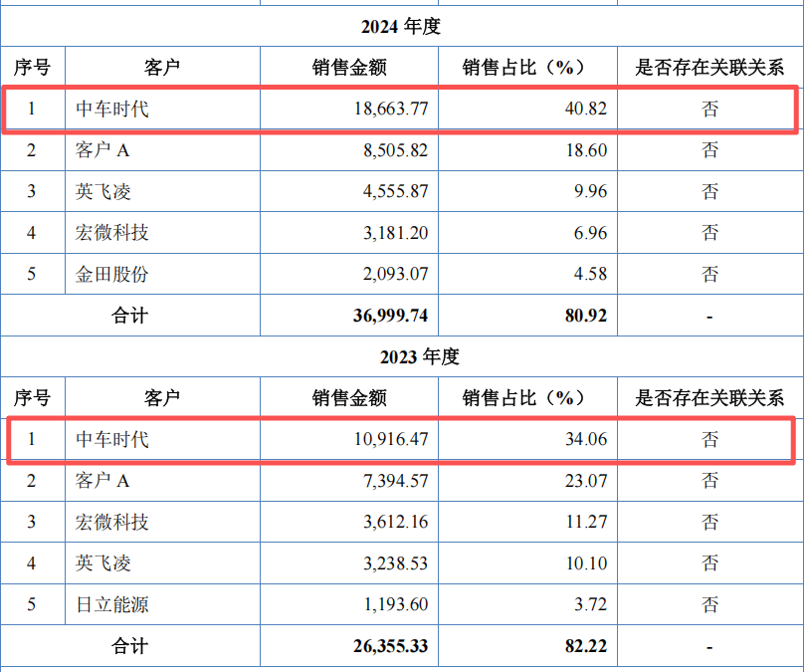The width and height of the screenshot is (807, 672).
Task: Click the 34.06 sales percentage cell
Action: pos(583,439)
